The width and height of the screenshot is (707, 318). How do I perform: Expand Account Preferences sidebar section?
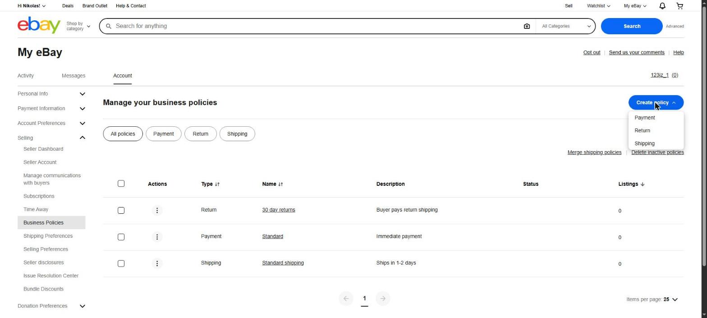(x=51, y=123)
